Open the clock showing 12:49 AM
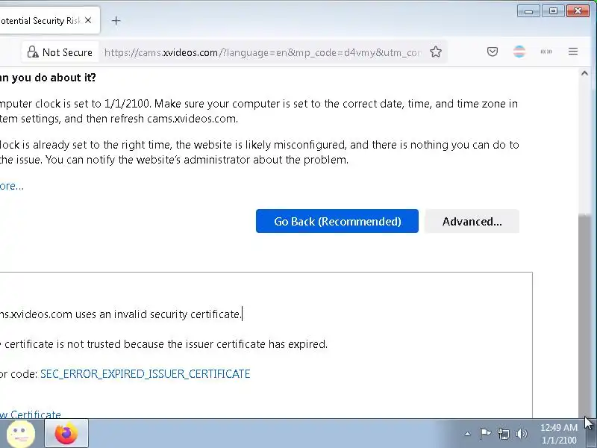 click(x=558, y=434)
